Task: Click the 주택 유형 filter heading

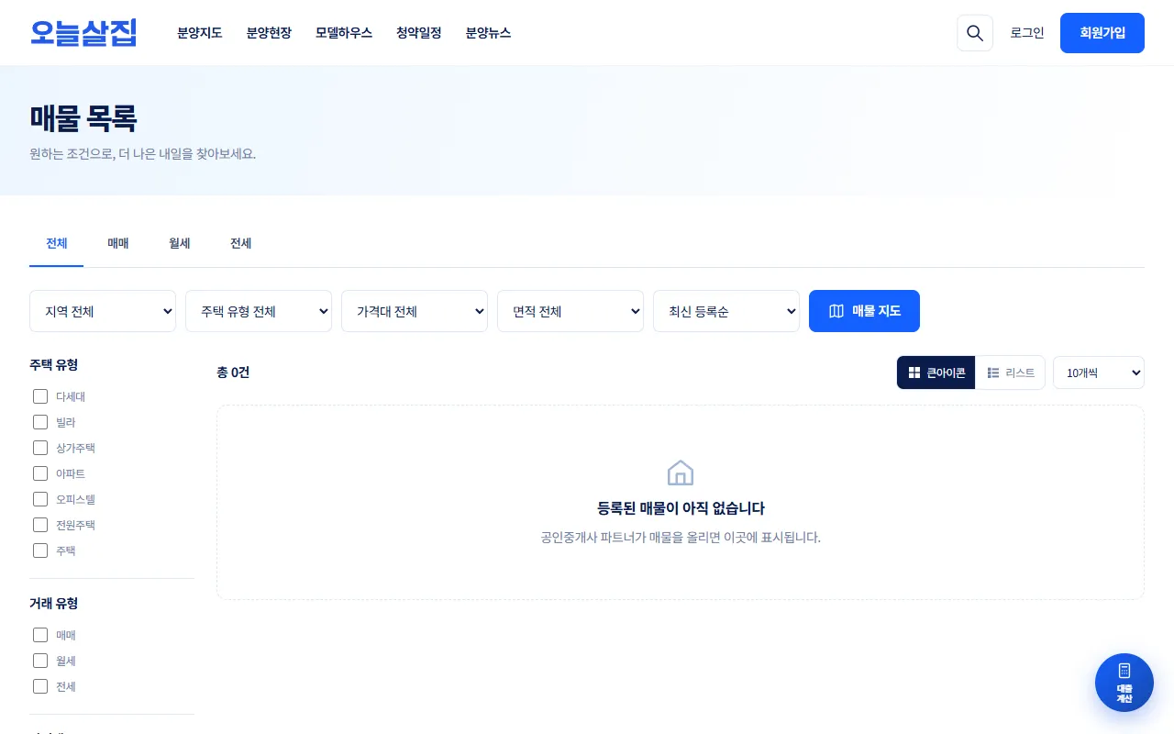Action: [53, 364]
